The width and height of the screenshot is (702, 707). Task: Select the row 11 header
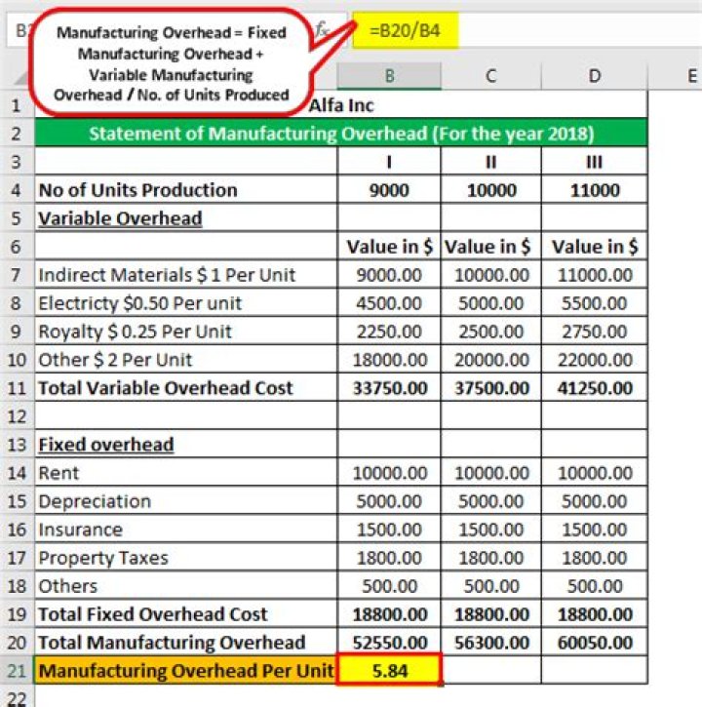[17, 388]
